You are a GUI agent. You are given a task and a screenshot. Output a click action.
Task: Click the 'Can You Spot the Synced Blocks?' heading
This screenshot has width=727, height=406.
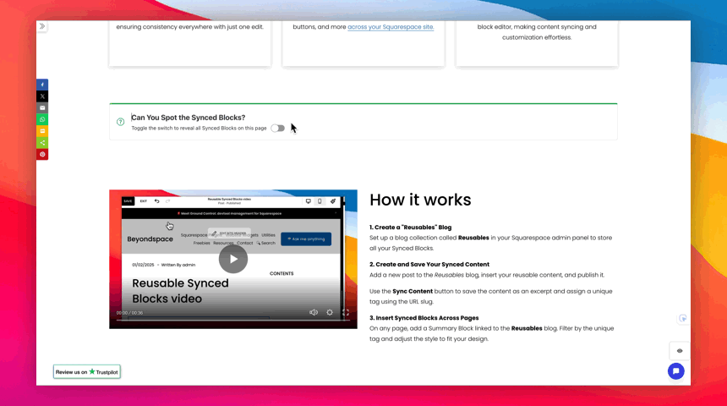(x=189, y=118)
